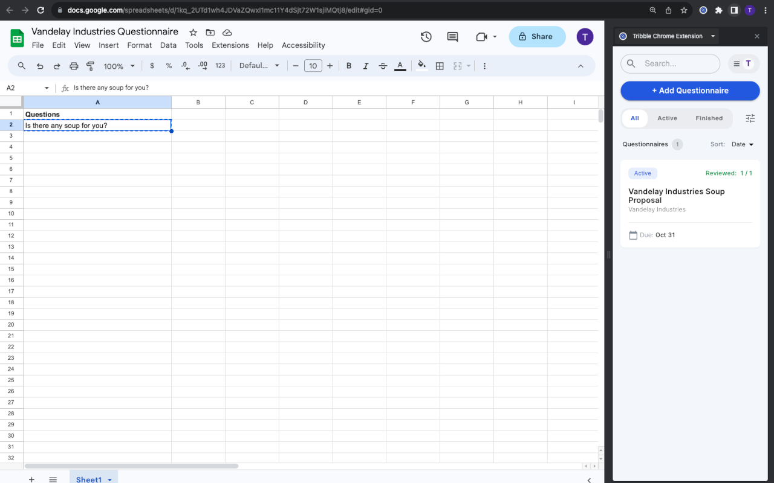Open the Insert menu
Screen dimensions: 774x483
[109, 45]
